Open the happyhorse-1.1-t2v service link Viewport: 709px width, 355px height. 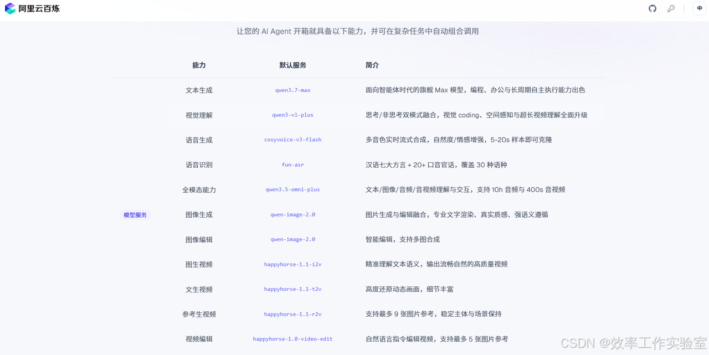click(292, 289)
